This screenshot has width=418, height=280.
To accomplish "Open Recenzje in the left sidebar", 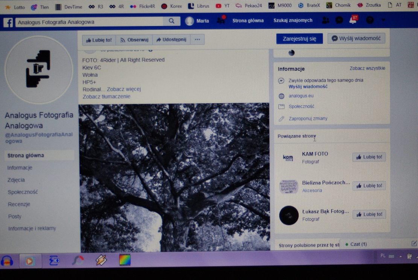I will pos(19,204).
